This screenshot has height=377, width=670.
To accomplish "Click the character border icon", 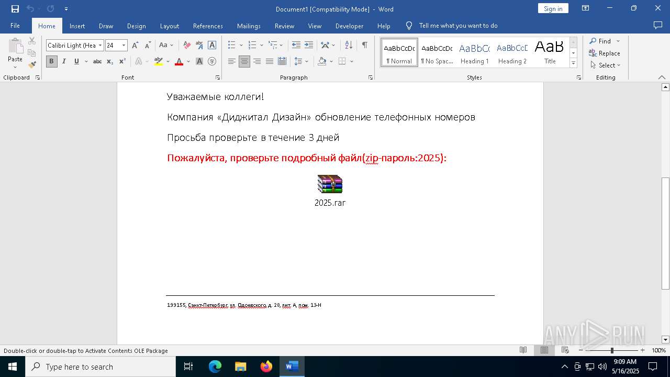I will coord(212,46).
